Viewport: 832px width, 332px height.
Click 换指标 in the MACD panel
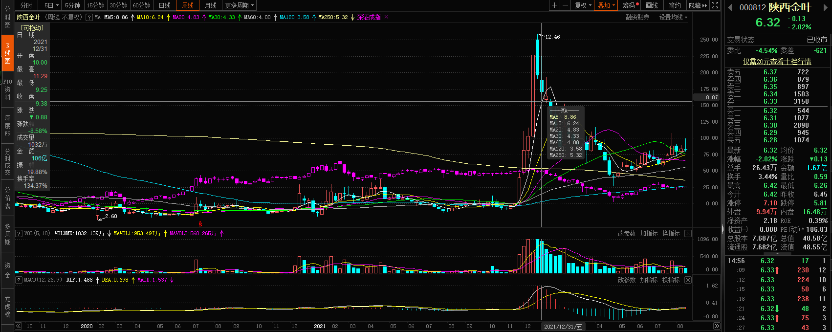coord(671,280)
